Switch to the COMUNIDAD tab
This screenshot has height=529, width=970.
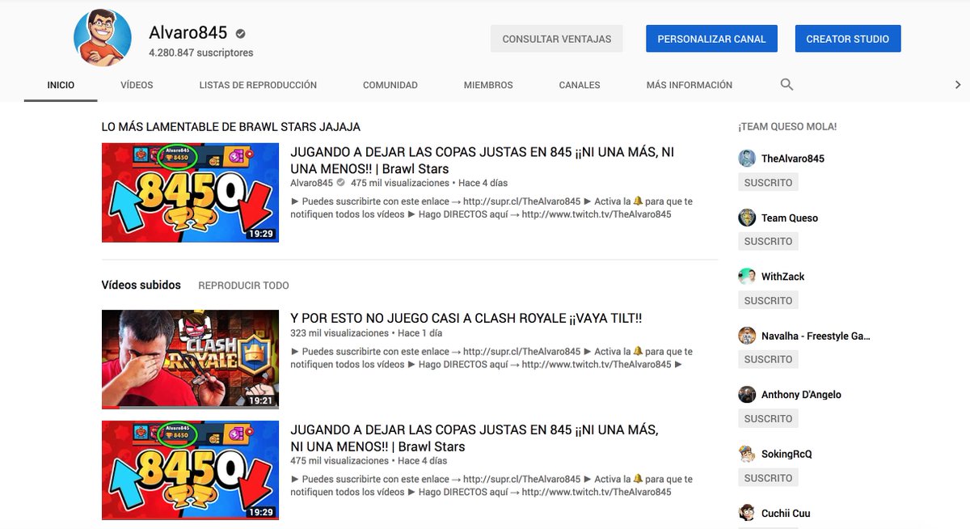point(390,85)
